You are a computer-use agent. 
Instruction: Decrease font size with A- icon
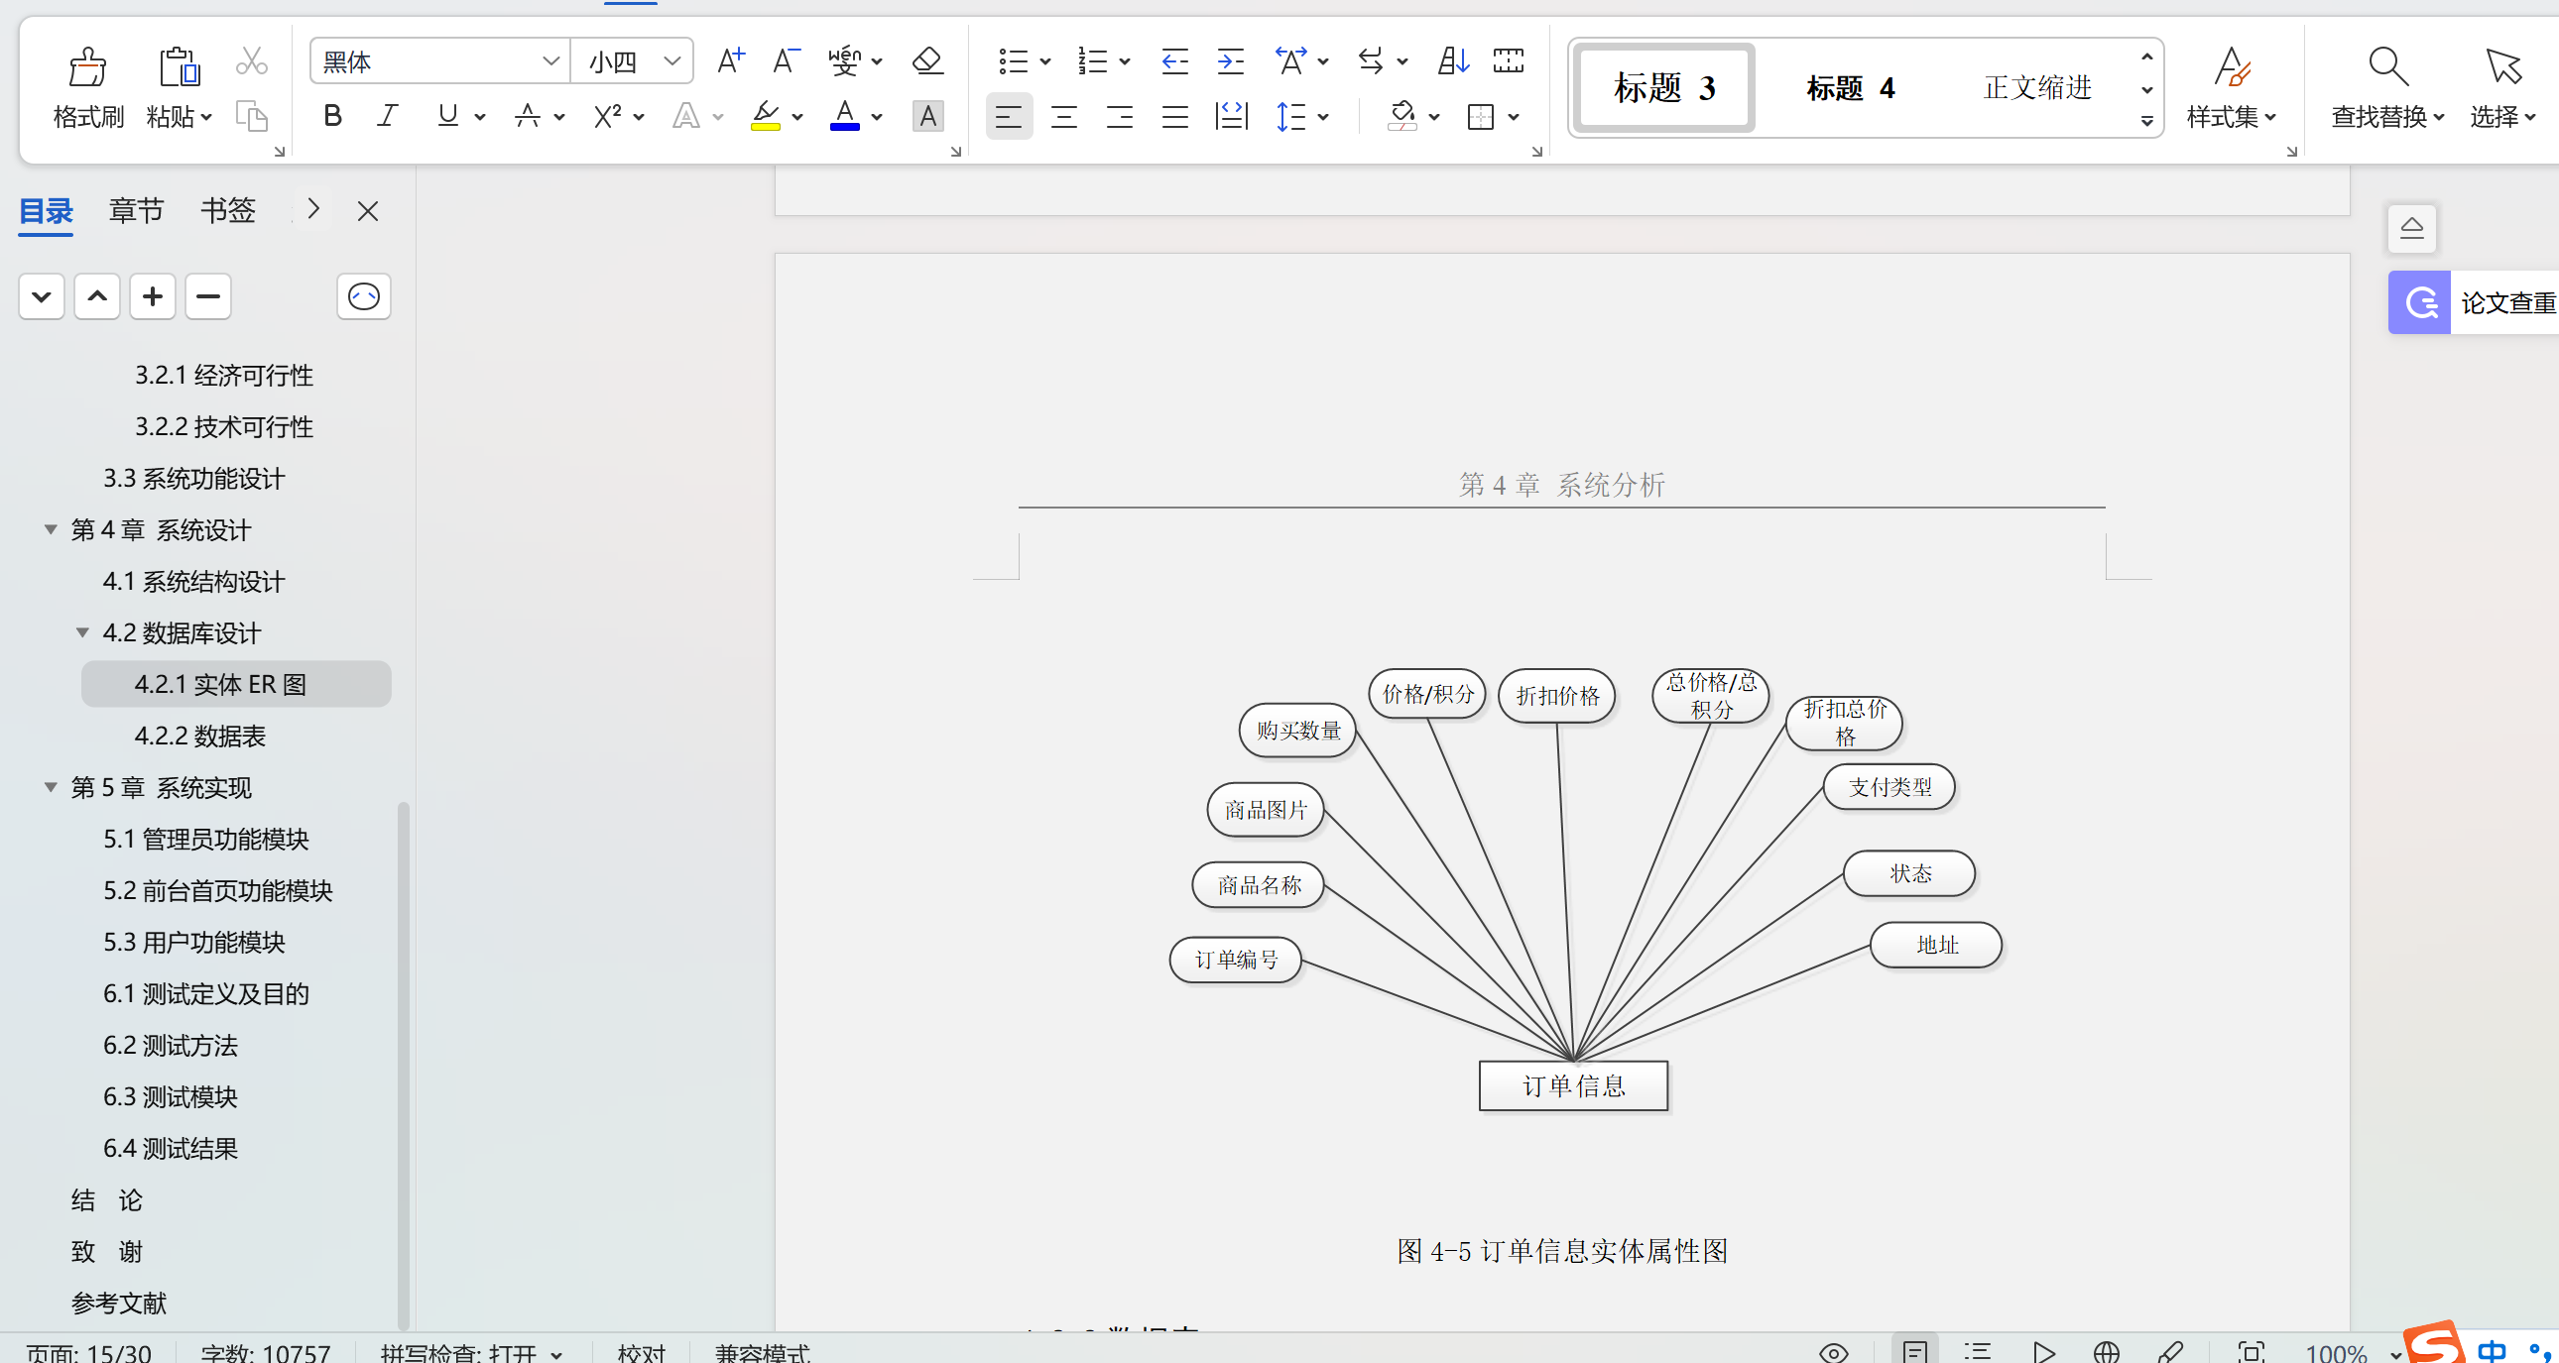[786, 61]
